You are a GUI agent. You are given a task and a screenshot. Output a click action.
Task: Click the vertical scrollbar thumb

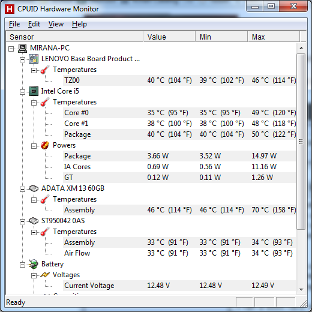point(301,142)
